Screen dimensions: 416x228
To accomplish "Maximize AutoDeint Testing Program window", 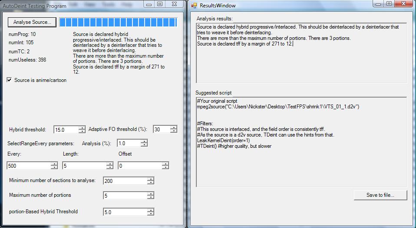I will pyautogui.click(x=160, y=4).
